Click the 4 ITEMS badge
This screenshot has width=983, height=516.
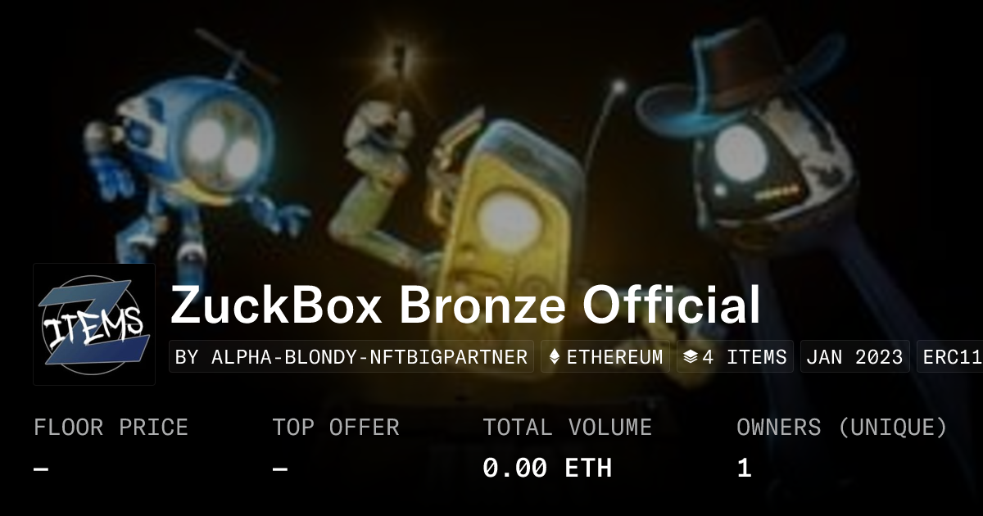pyautogui.click(x=735, y=357)
